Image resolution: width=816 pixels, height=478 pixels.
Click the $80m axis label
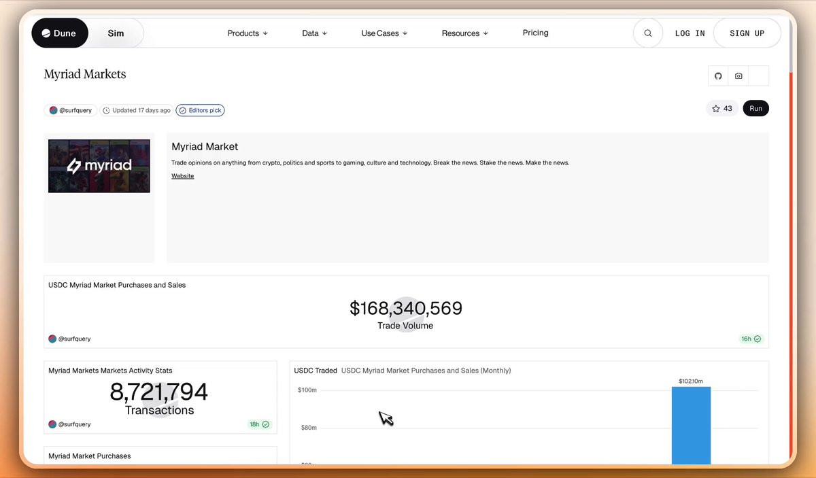pyautogui.click(x=309, y=428)
